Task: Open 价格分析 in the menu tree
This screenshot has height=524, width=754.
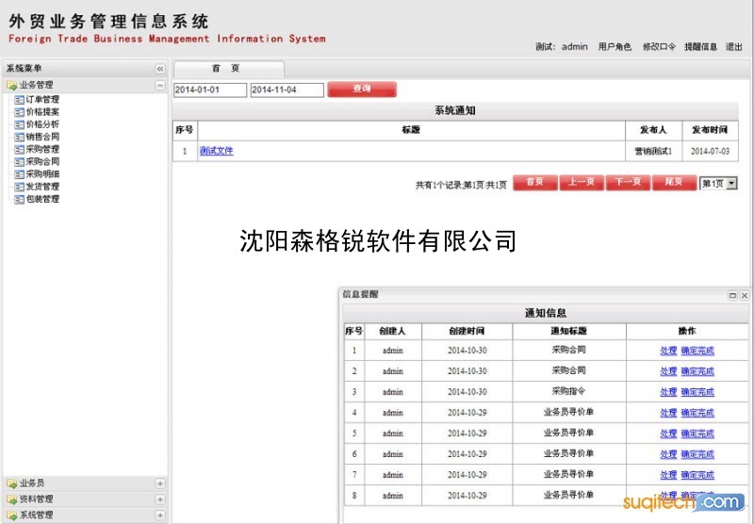Action: [42, 124]
